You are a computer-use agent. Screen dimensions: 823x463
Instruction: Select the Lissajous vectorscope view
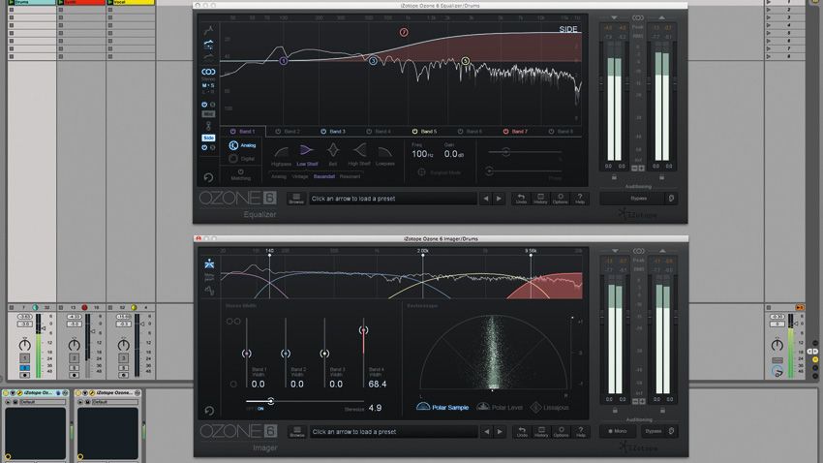pyautogui.click(x=550, y=407)
